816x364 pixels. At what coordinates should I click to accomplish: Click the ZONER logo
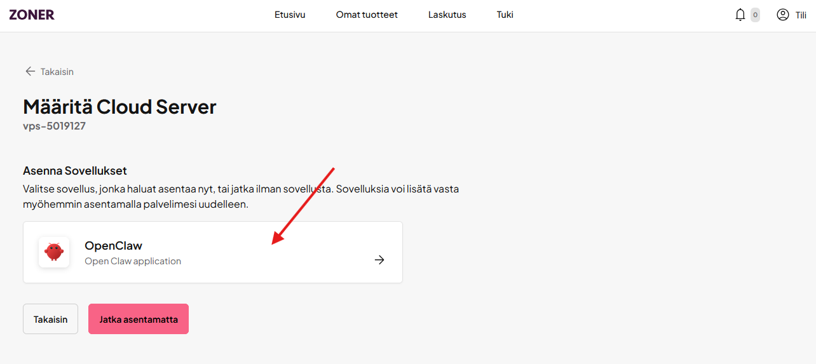click(32, 15)
